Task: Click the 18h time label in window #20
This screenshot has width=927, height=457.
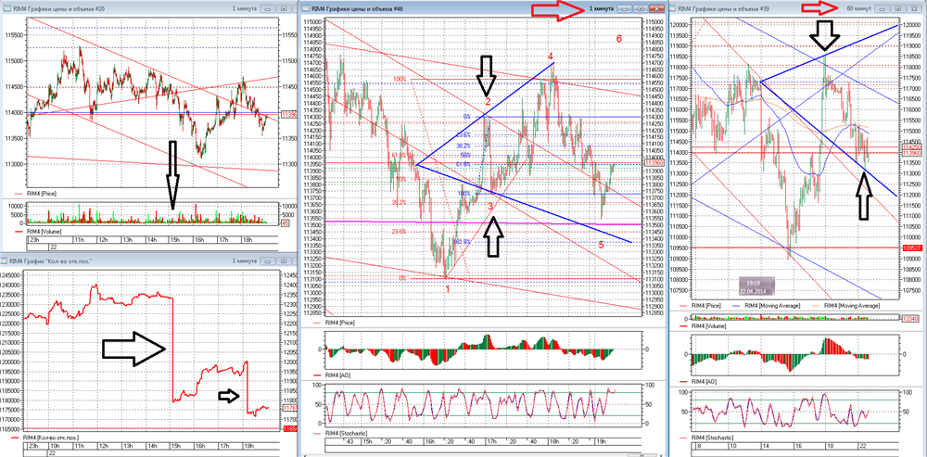Action: point(248,241)
